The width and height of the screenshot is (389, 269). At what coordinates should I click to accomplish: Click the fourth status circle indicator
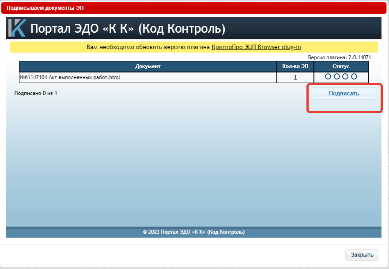tap(354, 76)
